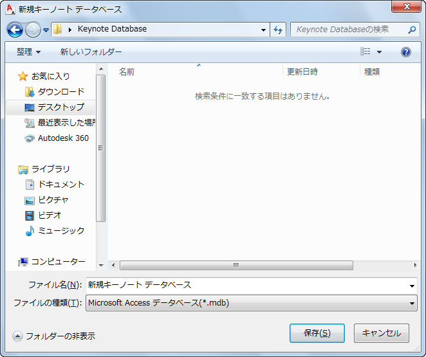Close the dialog window
This screenshot has width=426, height=357.
tap(406, 6)
